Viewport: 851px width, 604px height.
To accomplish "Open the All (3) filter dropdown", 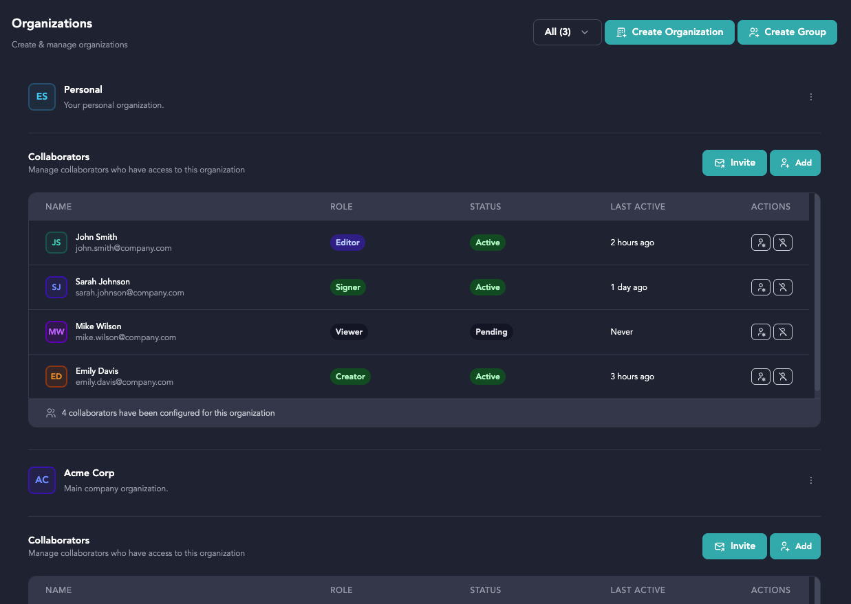I will (567, 32).
